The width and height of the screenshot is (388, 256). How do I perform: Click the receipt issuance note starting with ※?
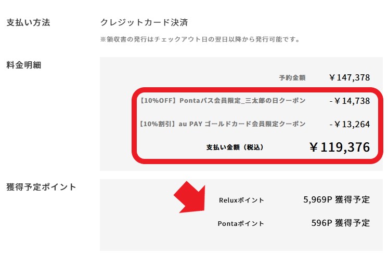(x=200, y=39)
